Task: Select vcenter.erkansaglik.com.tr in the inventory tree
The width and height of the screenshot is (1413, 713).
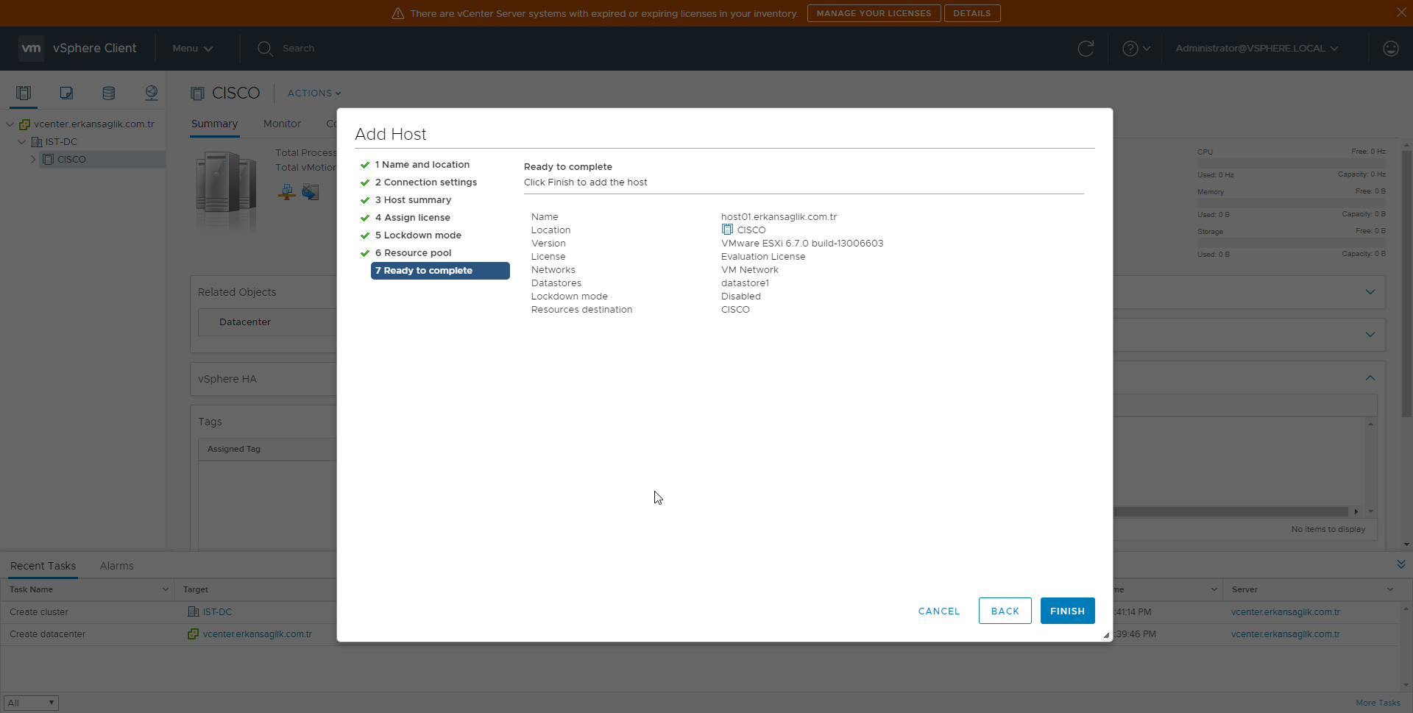Action: 94,124
